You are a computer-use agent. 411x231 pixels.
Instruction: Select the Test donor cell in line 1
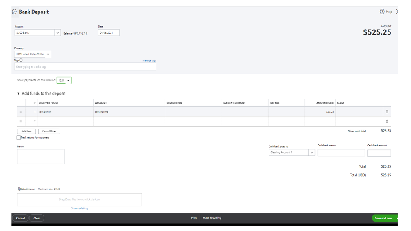65,111
